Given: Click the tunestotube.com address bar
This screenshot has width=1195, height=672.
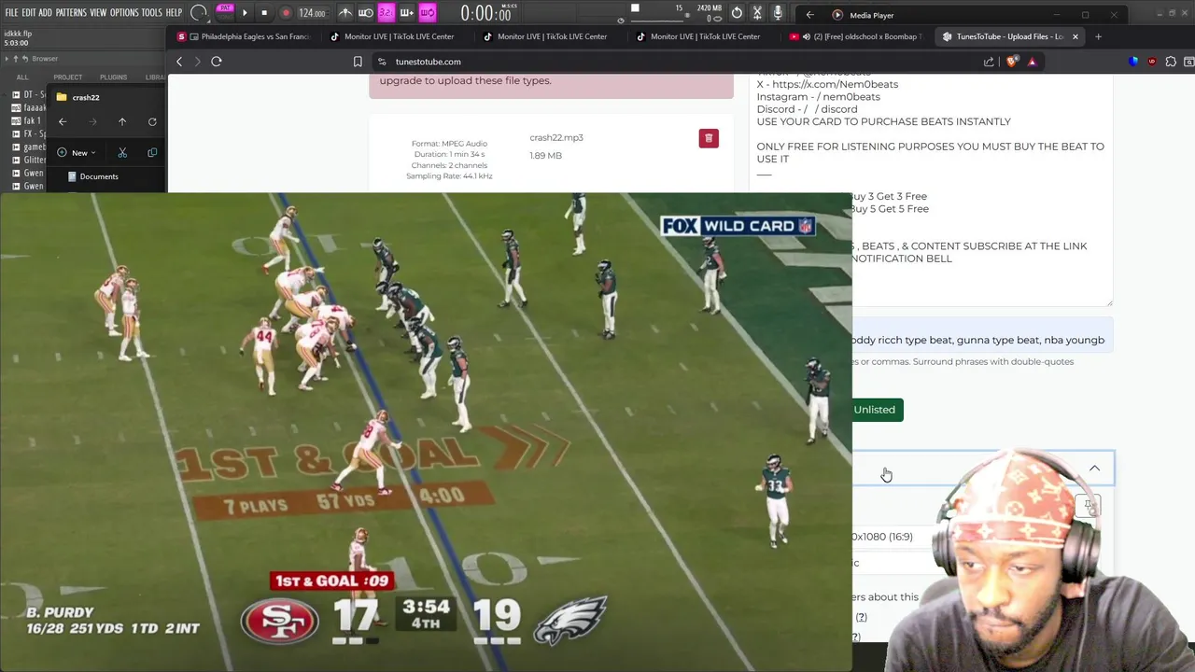Looking at the screenshot, I should tap(682, 62).
